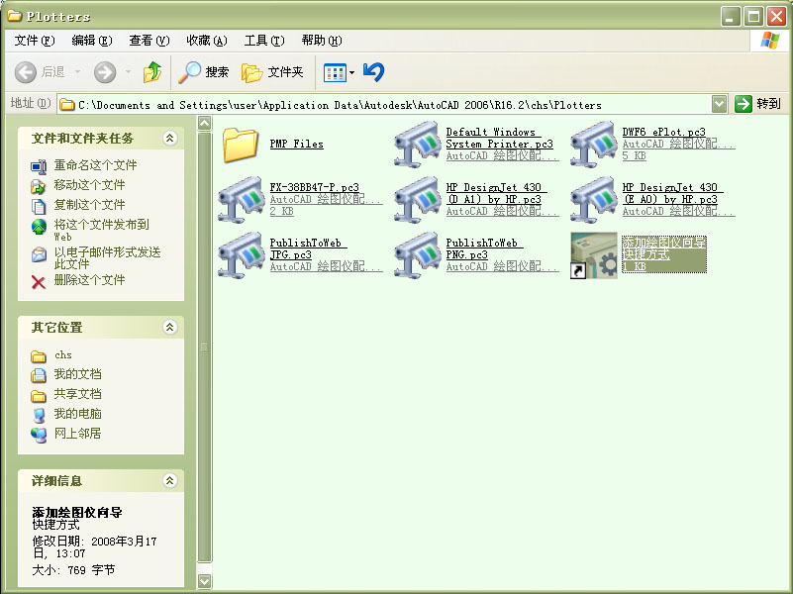The width and height of the screenshot is (793, 594).
Task: Click the Views grid icon
Action: pos(335,73)
